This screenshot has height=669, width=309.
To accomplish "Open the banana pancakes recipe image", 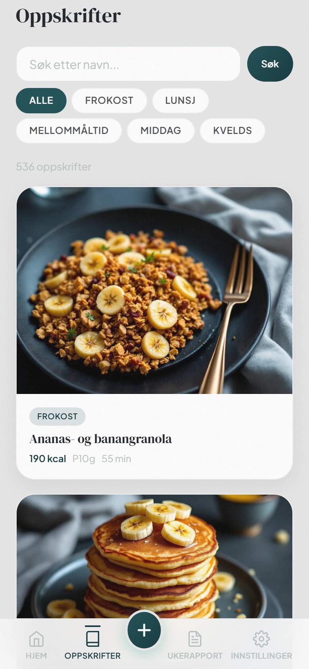I will [x=154, y=556].
